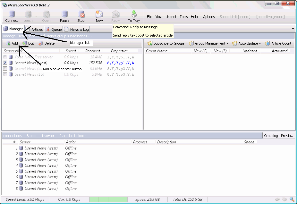Select connection 1 Usenet News (west)
297x204 pixels.
pos(130,148)
